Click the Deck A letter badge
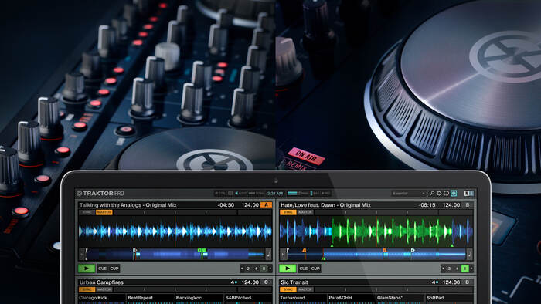The width and height of the screenshot is (541, 304). (x=266, y=204)
